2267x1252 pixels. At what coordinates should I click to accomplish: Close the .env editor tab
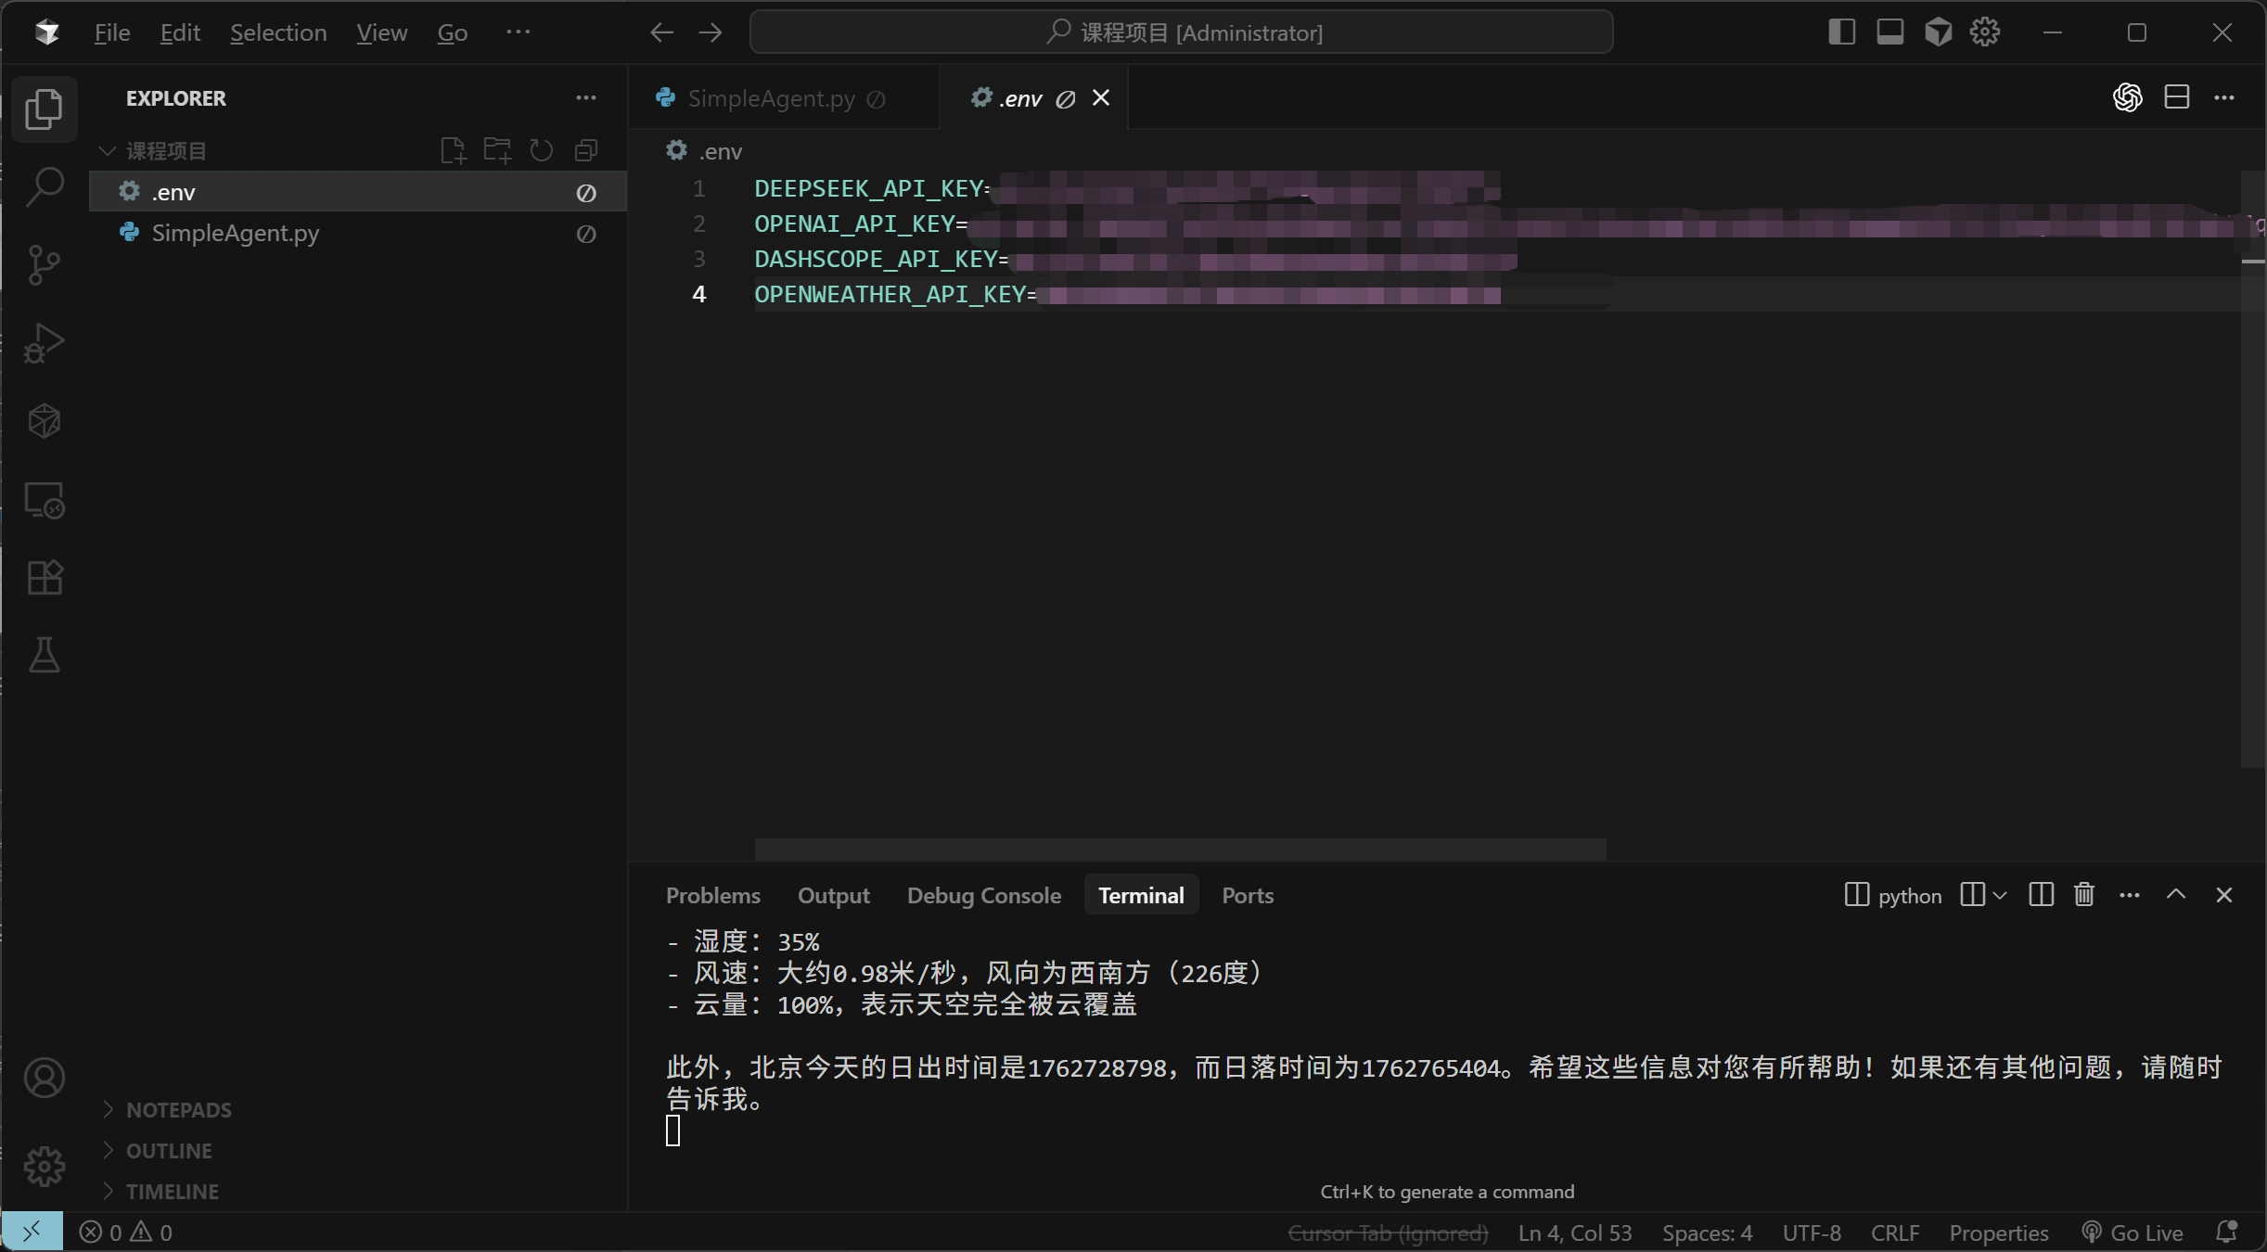pyautogui.click(x=1101, y=98)
